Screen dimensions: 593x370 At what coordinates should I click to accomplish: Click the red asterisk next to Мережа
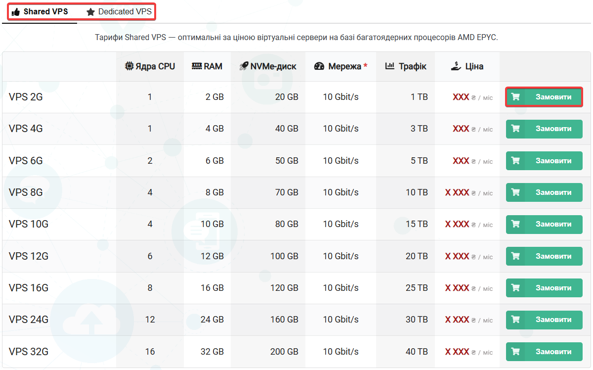pos(365,66)
